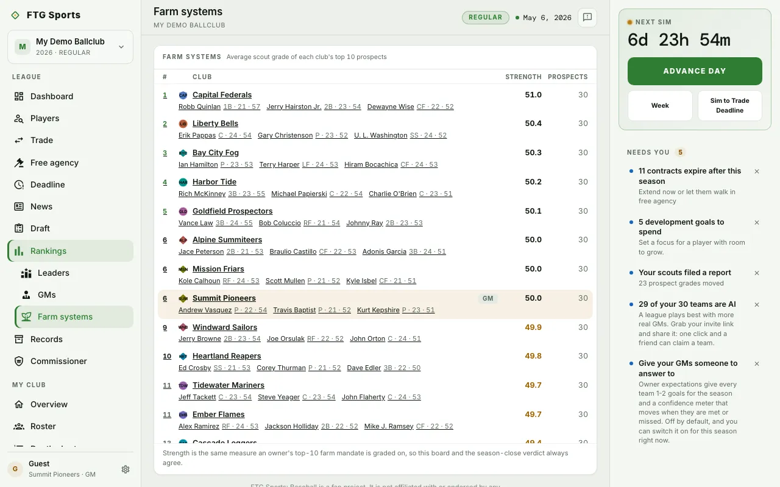Open Dashboard from the sidebar
The width and height of the screenshot is (780, 487).
[x=70, y=96]
